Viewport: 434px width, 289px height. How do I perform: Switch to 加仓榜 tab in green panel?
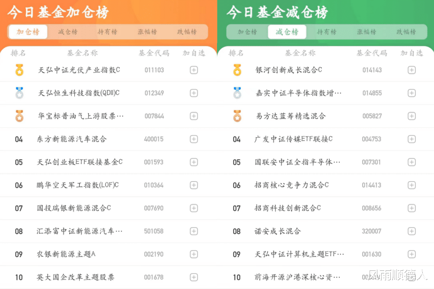coord(247,32)
